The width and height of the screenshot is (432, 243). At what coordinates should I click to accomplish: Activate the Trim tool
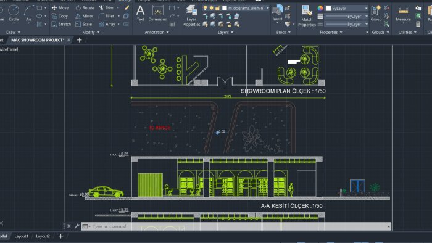(106, 8)
